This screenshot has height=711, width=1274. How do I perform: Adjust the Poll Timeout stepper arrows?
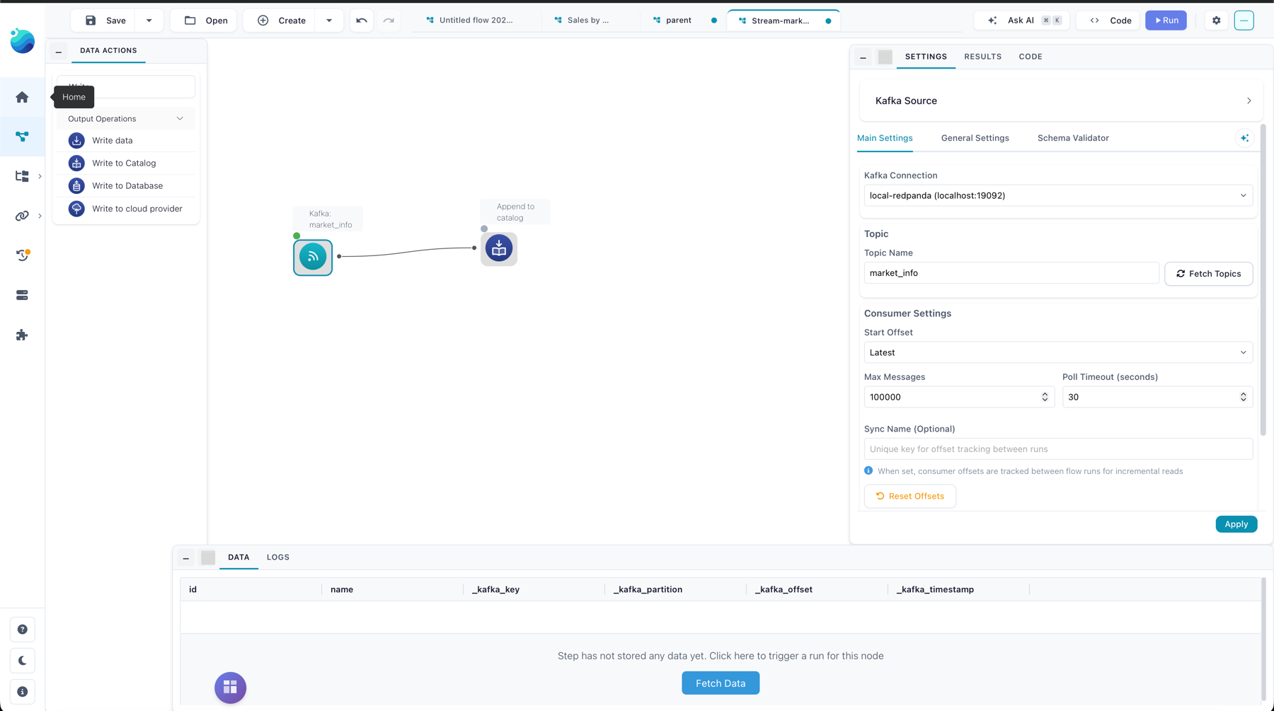tap(1243, 397)
